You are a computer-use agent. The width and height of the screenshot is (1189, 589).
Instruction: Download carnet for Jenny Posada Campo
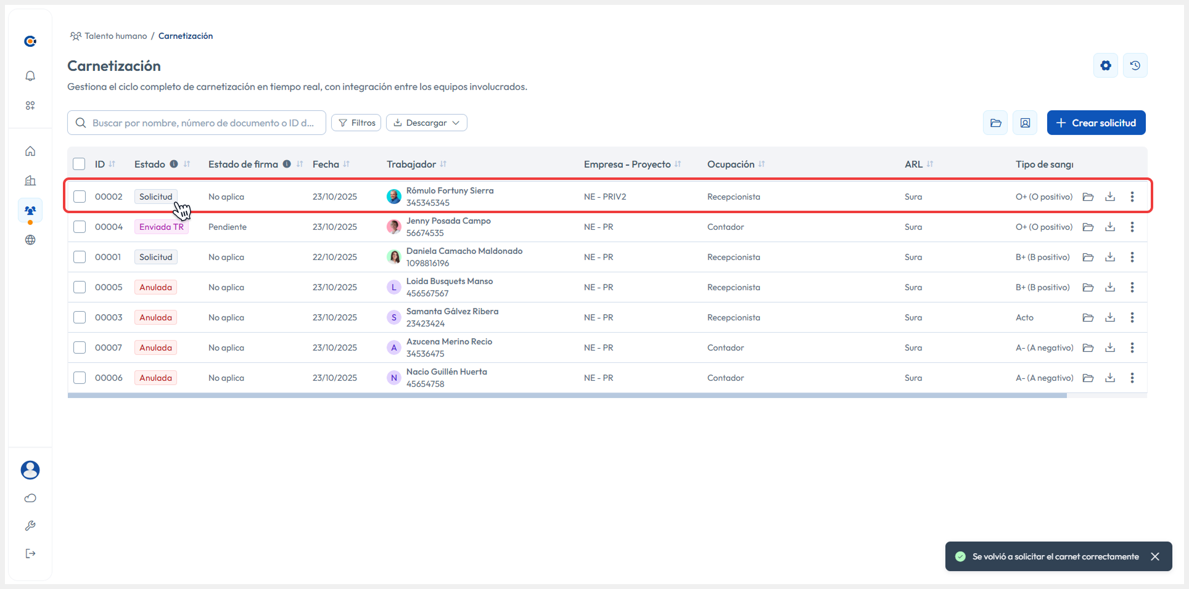coord(1109,227)
